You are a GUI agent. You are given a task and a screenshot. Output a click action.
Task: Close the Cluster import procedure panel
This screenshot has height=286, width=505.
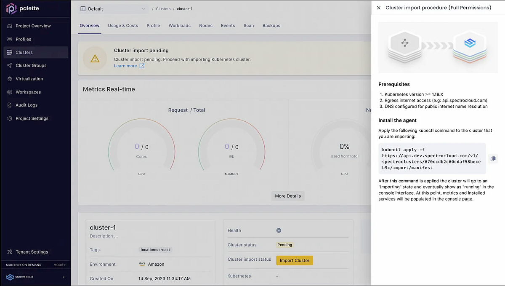pos(379,8)
